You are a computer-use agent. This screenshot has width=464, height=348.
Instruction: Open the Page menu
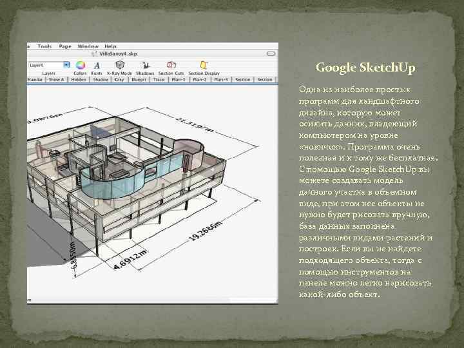click(65, 46)
